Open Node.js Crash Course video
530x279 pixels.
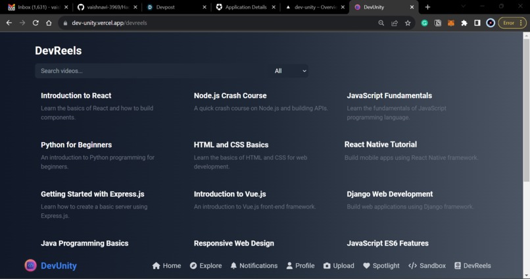click(230, 95)
